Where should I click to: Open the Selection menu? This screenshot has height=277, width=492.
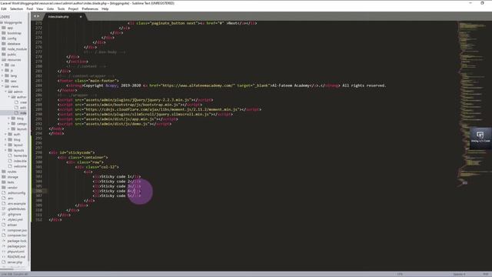16,8
